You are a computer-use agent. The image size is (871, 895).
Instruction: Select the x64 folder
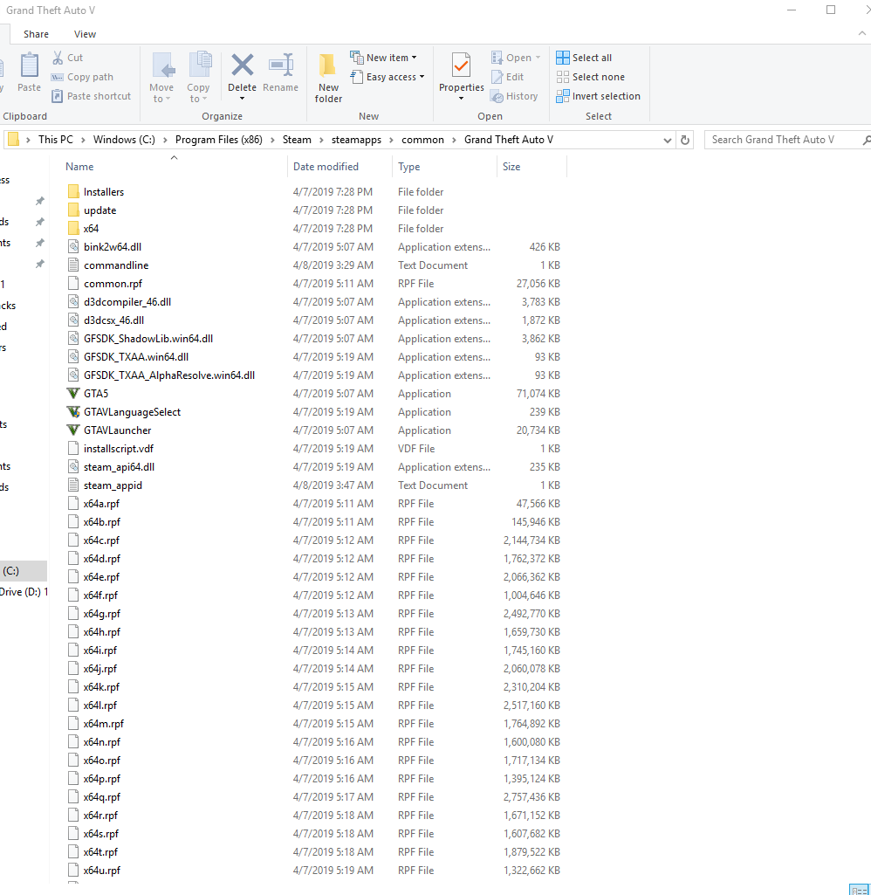(x=91, y=228)
